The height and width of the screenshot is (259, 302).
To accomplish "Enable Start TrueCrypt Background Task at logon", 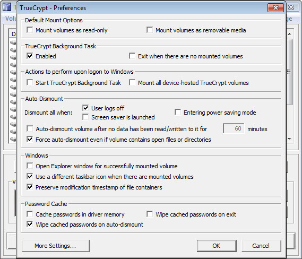I will (30, 83).
